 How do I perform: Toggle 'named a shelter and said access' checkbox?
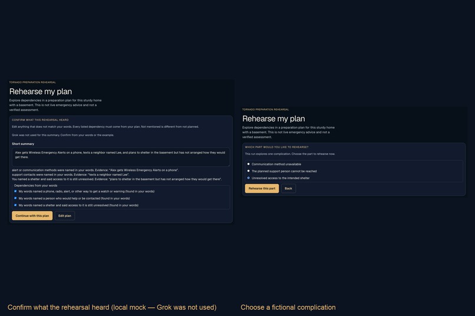[x=15, y=205]
